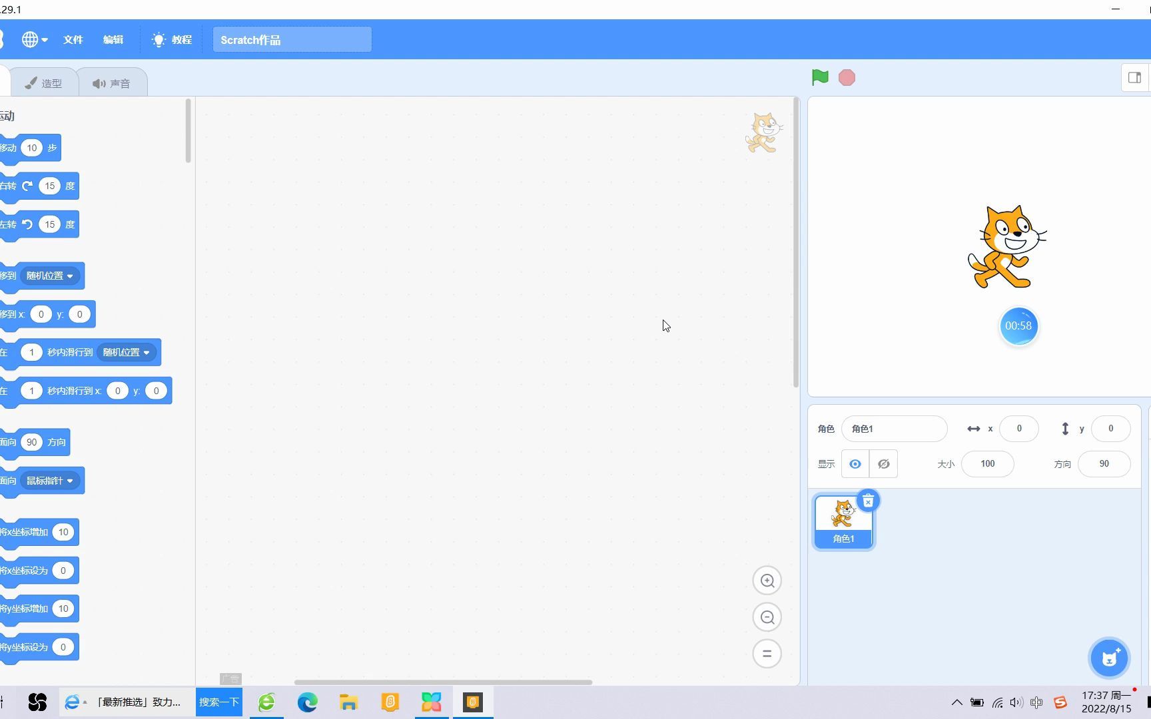This screenshot has width=1151, height=719.
Task: Click the 00:58 recording timer bubble
Action: 1018,326
